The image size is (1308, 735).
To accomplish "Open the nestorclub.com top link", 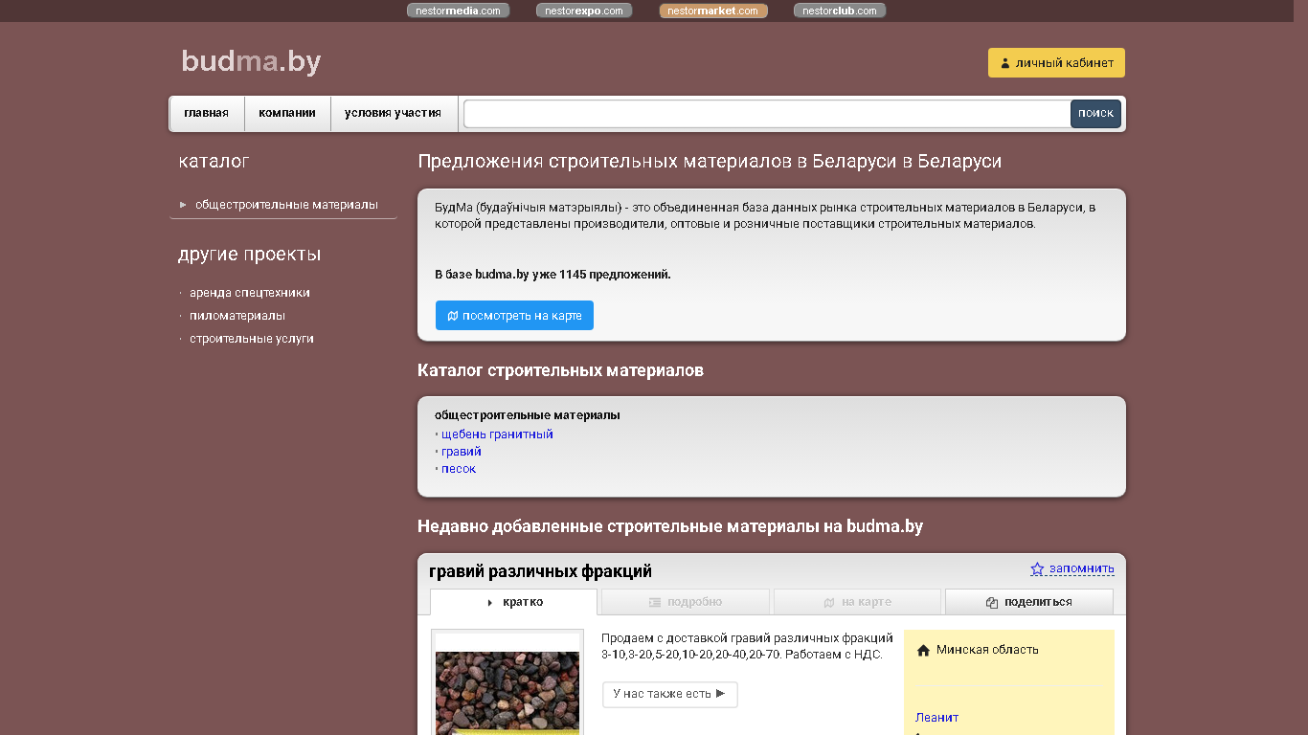I will tap(840, 11).
